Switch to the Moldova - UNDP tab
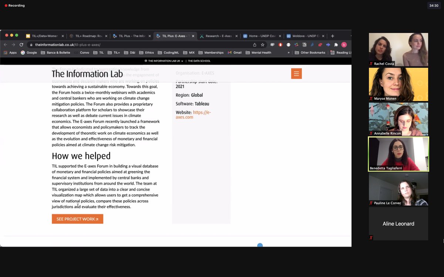Viewport: 444px width, 277px height. pos(306,36)
